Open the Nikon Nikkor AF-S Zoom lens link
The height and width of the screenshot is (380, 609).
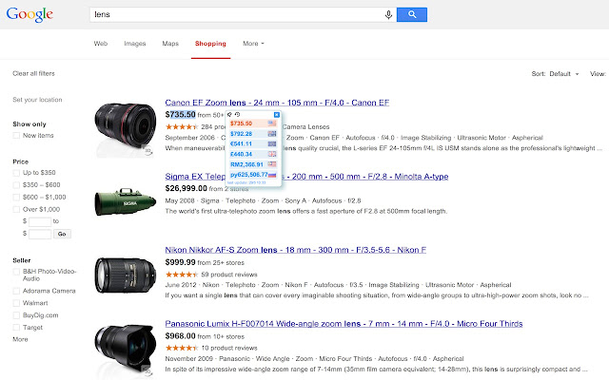[296, 250]
